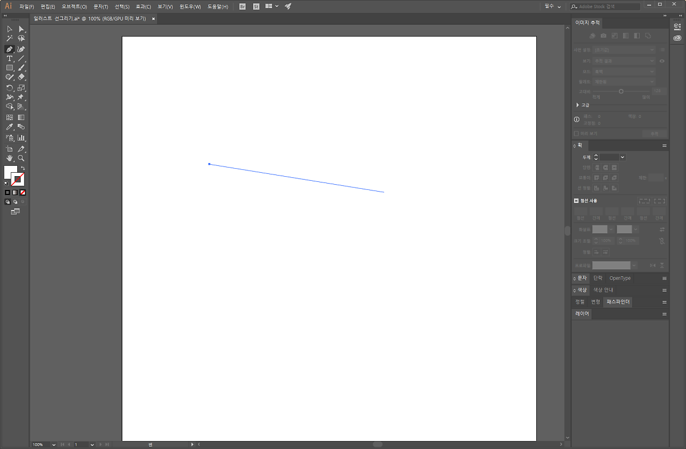Open the 필수 workspace dropdown
This screenshot has width=686, height=449.
tap(553, 6)
